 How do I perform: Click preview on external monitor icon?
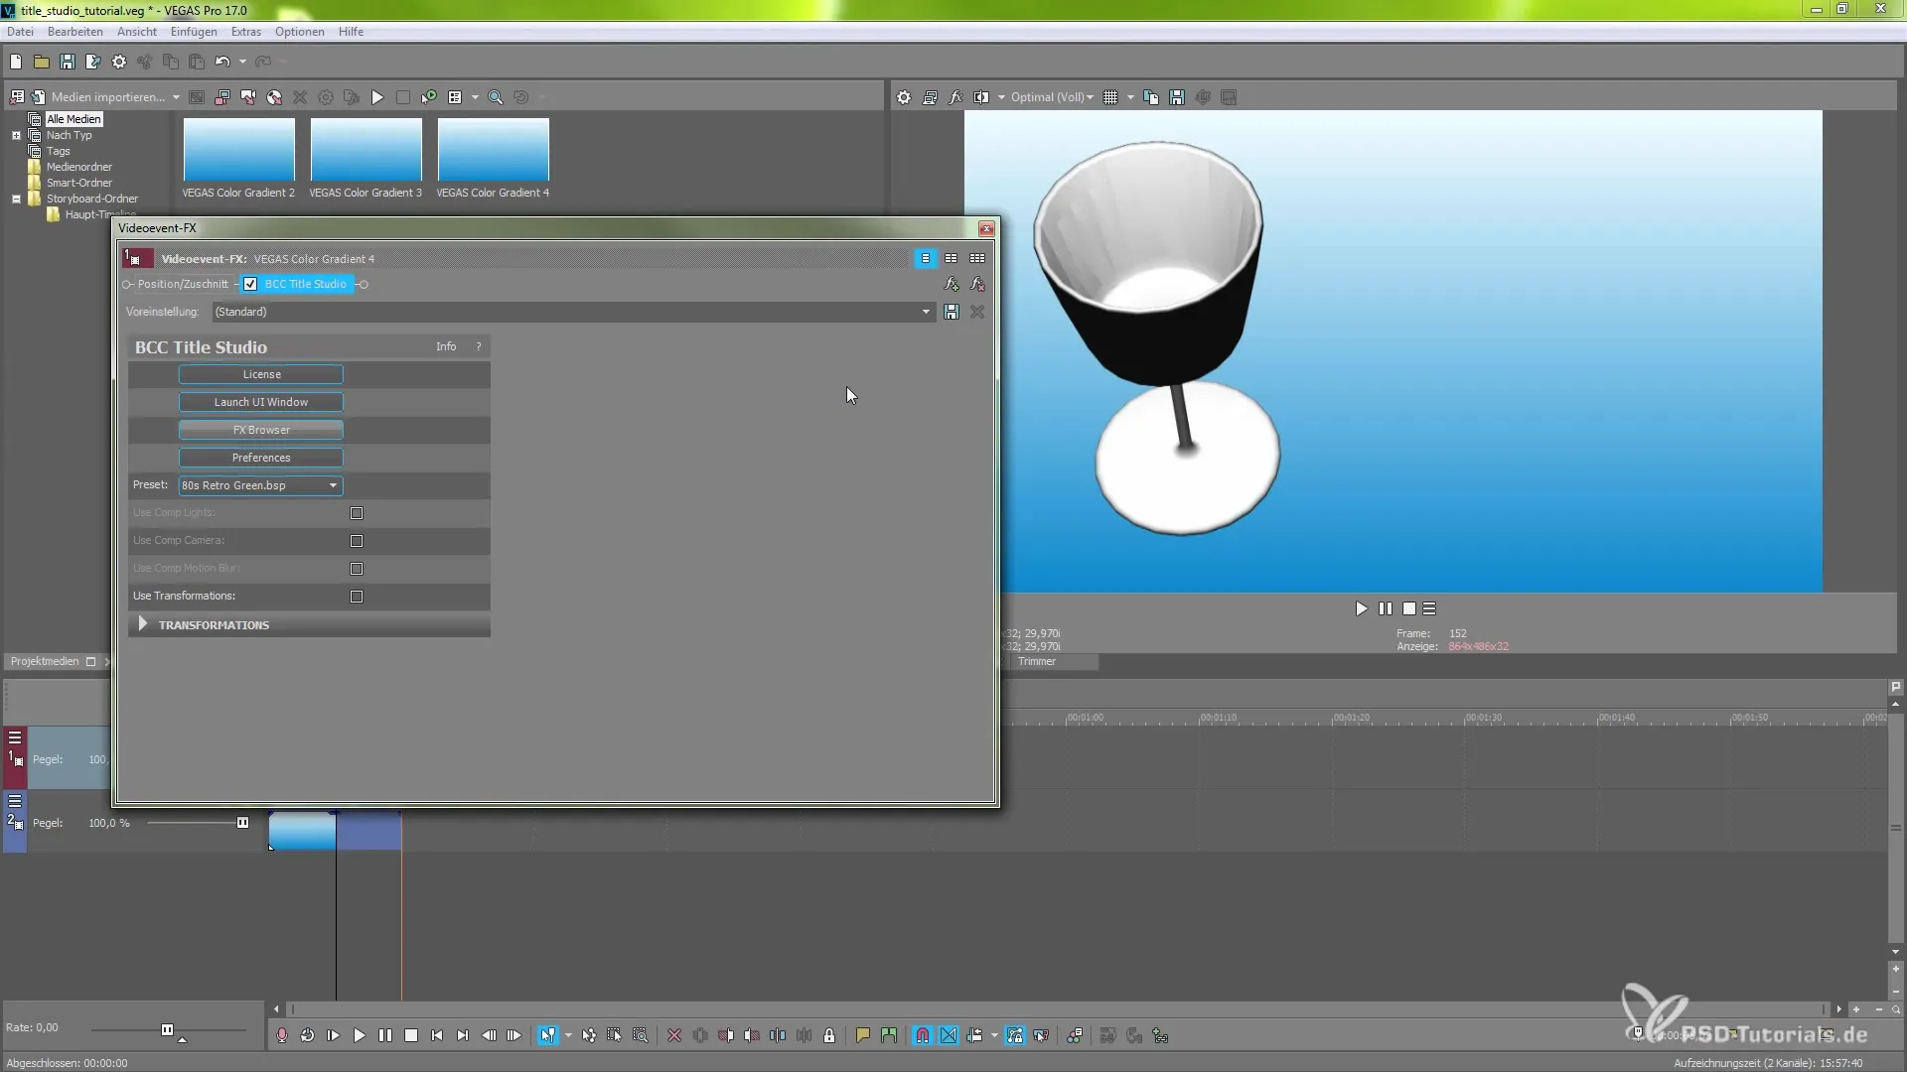(x=930, y=97)
